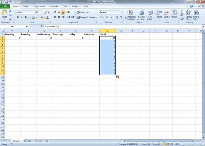Click the Orientation icon

pyautogui.click(x=69, y=12)
